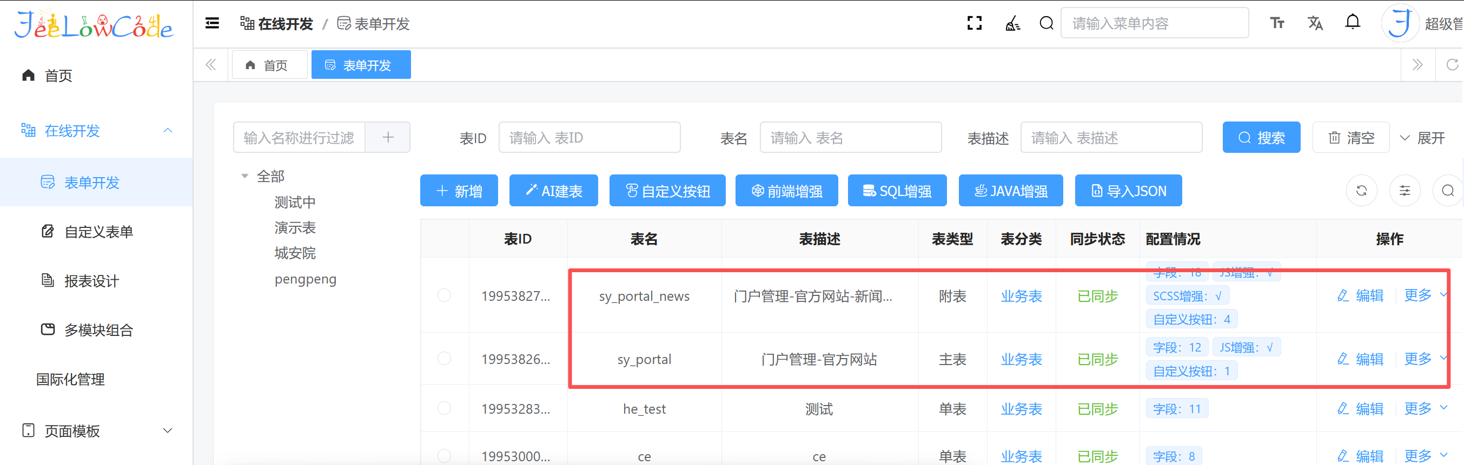Open the notifications bell icon
The image size is (1464, 465).
1353,22
